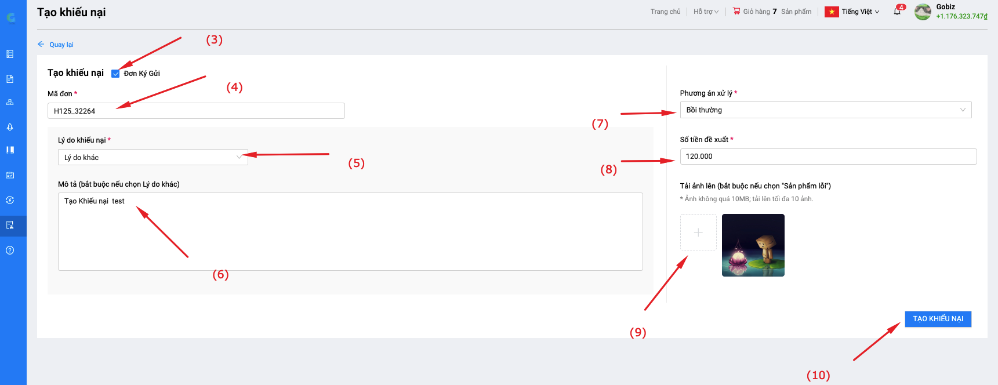Click the uploaded image thumbnail
The image size is (998, 385).
(753, 245)
